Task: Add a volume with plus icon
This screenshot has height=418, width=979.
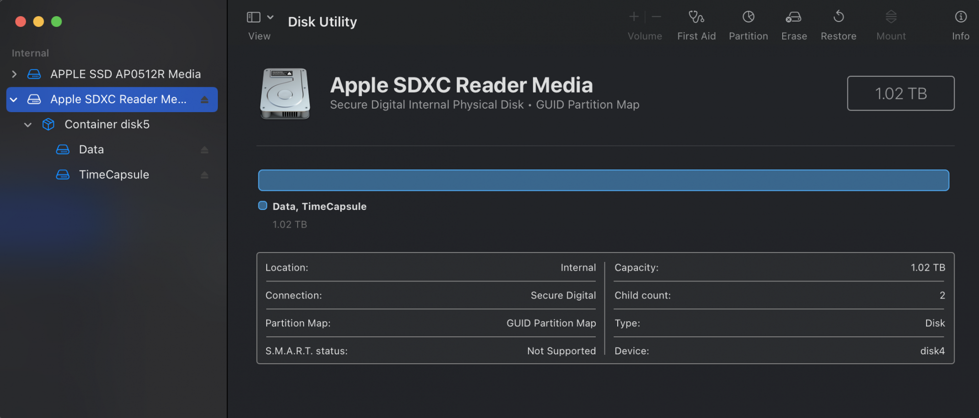Action: [x=634, y=17]
